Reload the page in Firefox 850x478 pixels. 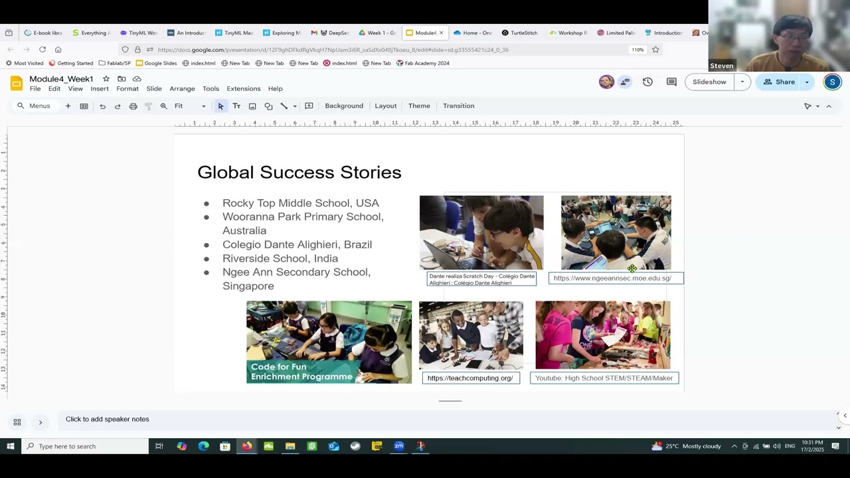pos(42,50)
